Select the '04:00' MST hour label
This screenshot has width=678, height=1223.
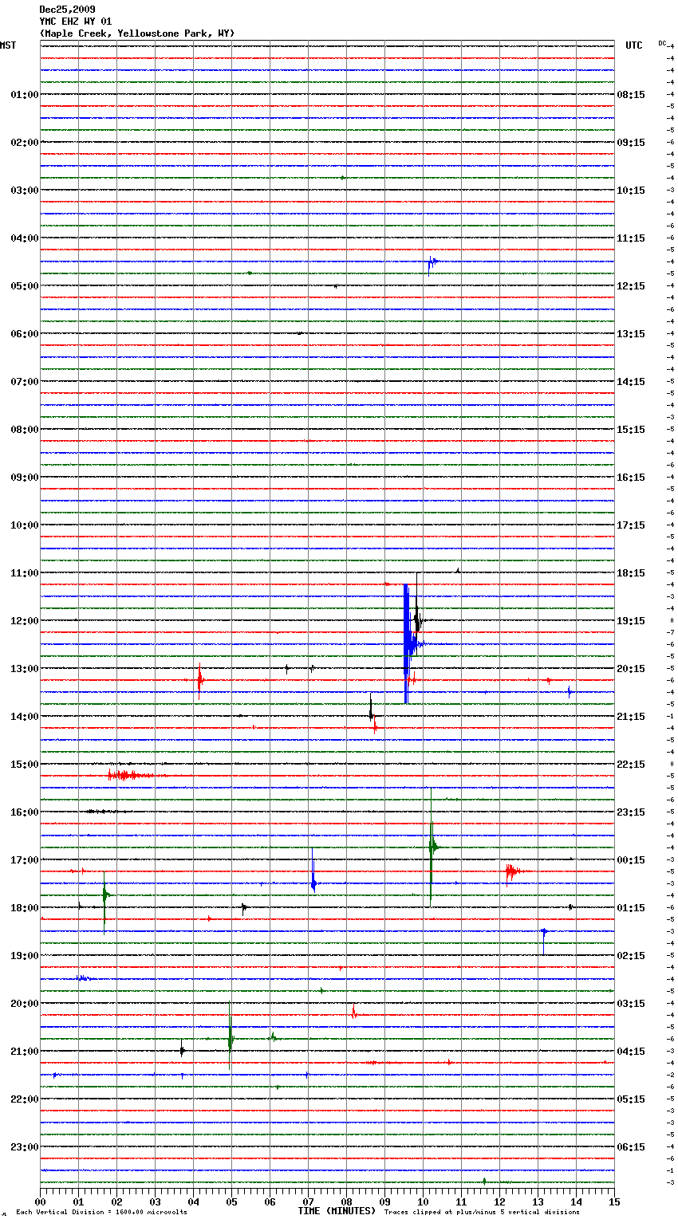(25, 238)
